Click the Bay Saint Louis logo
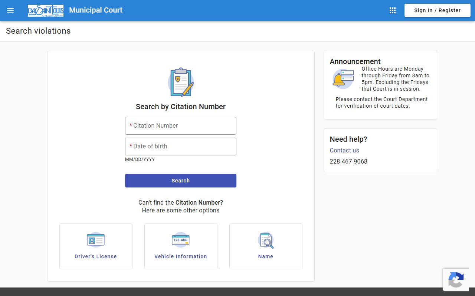The height and width of the screenshot is (296, 475). pyautogui.click(x=46, y=10)
